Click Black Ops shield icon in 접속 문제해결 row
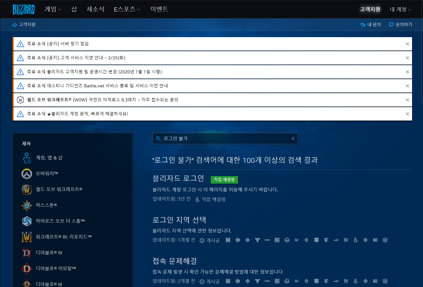 click(x=316, y=281)
